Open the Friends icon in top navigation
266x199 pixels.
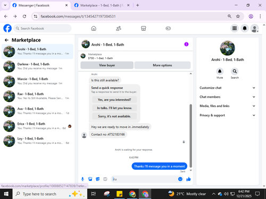point(119,28)
